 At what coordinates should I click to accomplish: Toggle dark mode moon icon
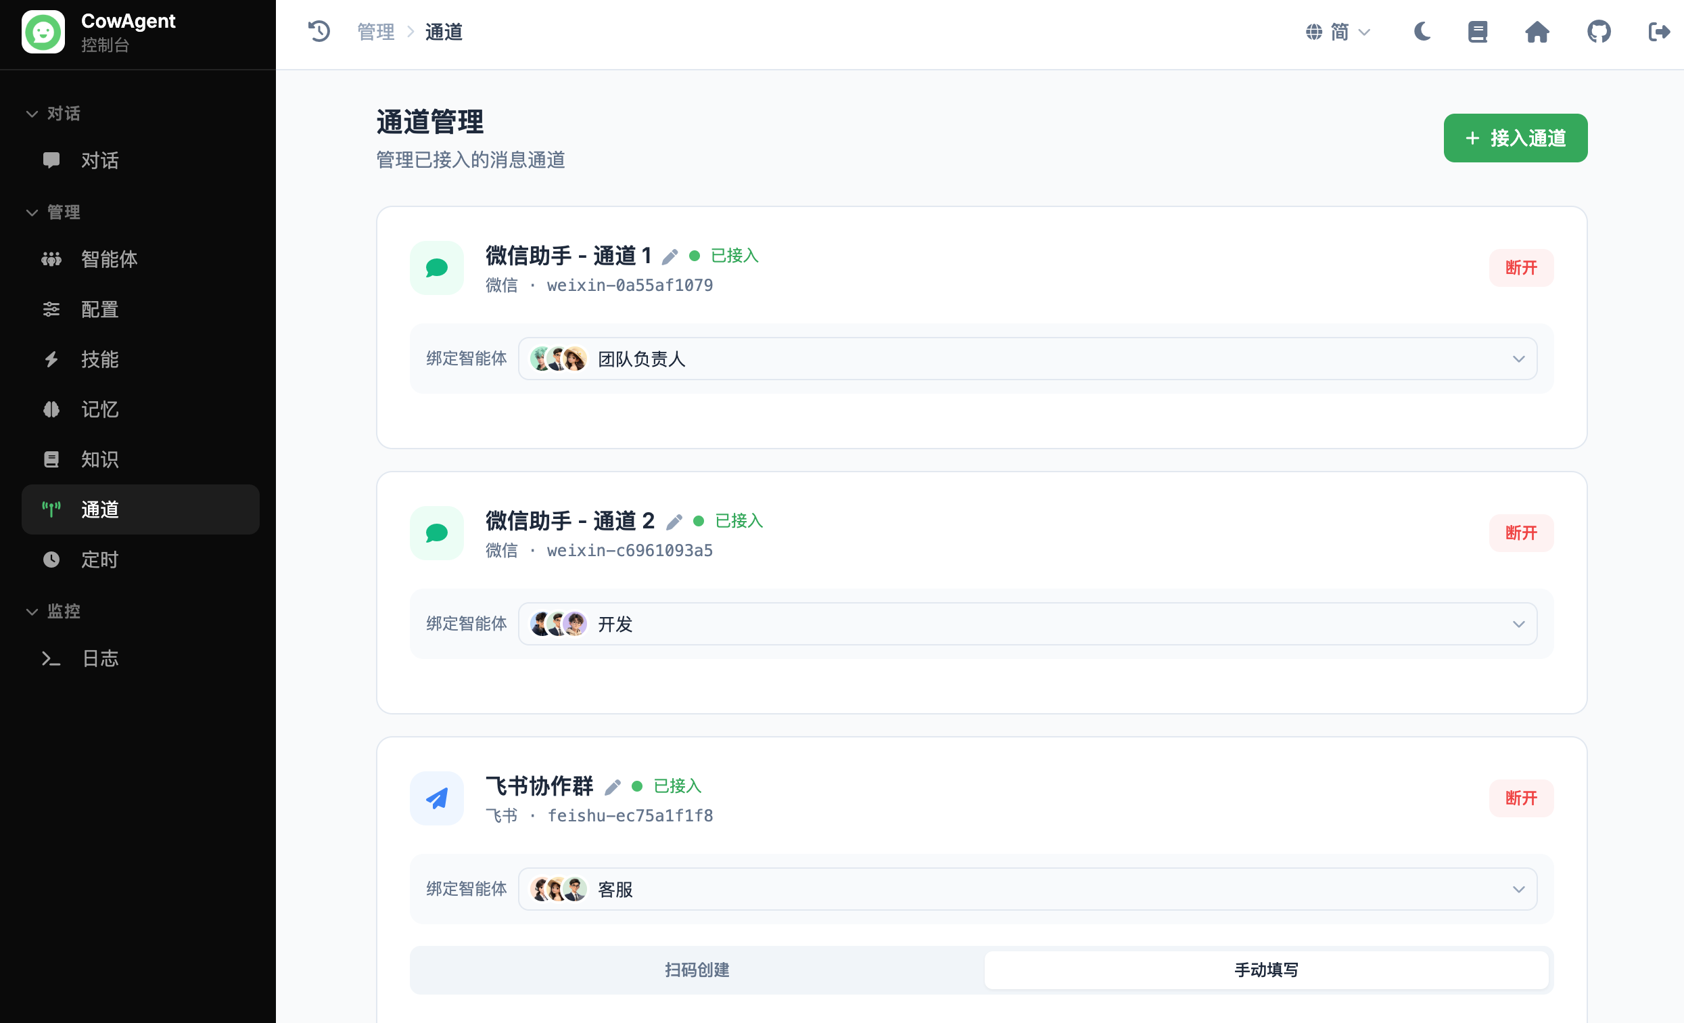1422,31
